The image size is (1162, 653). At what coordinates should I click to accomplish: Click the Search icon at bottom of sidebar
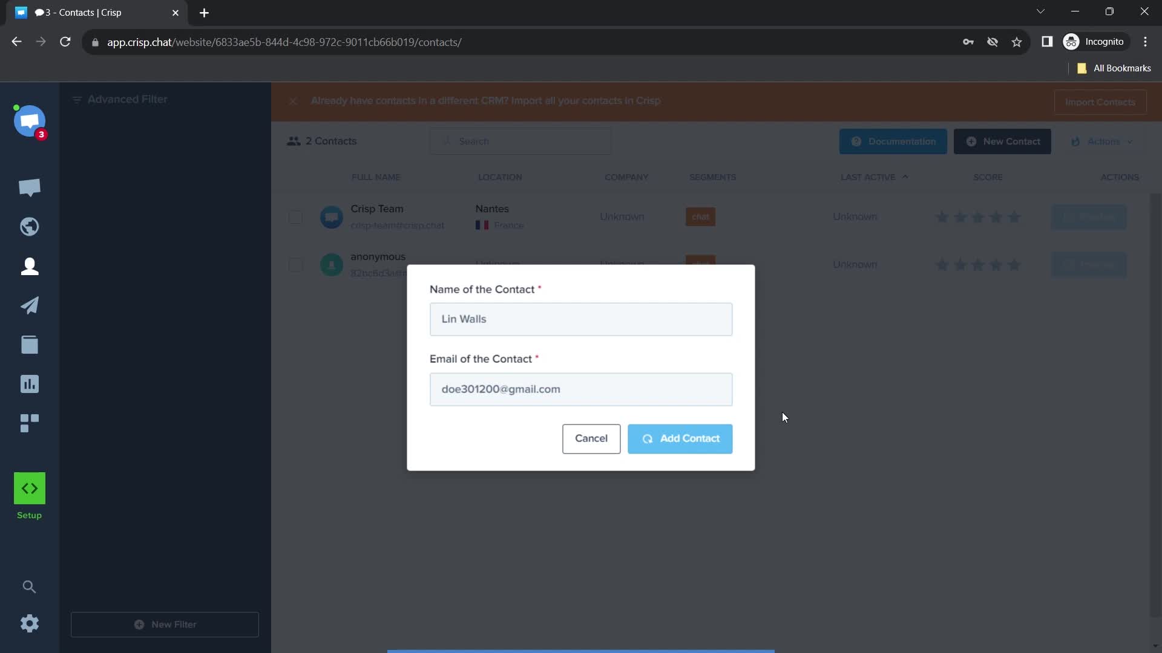tap(30, 587)
